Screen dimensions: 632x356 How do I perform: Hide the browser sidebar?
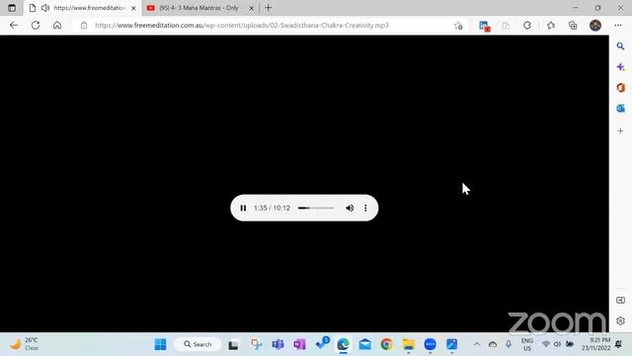click(x=620, y=301)
